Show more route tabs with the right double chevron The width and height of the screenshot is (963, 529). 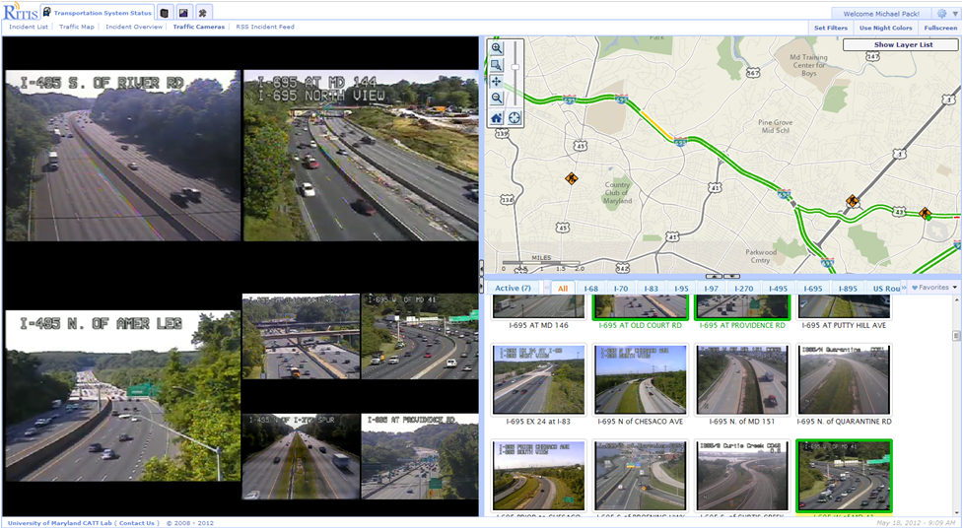point(904,288)
